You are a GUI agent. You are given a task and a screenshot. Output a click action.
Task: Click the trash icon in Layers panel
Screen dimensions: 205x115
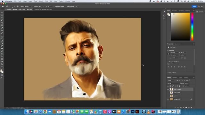[x=192, y=108]
